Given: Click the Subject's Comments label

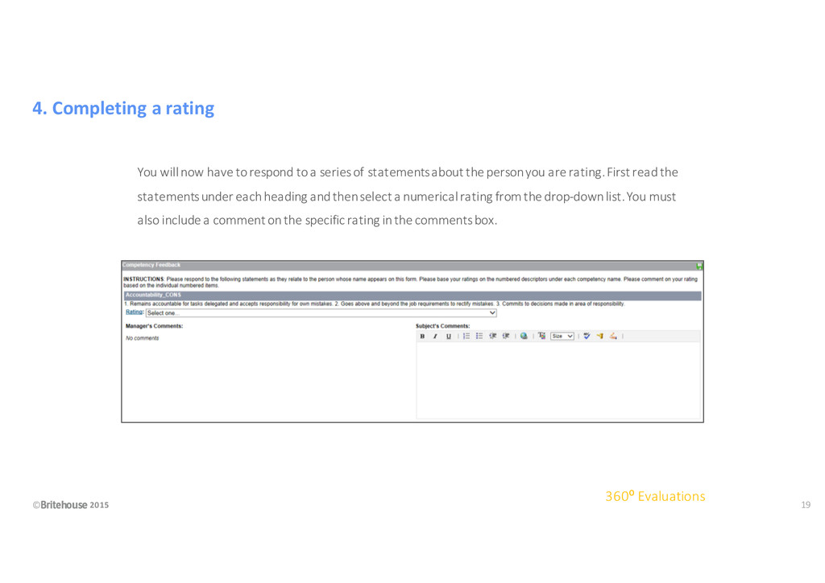Looking at the screenshot, I should (442, 326).
